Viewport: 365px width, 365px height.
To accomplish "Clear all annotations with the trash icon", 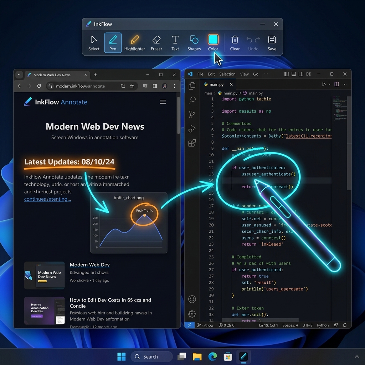I will coord(235,43).
